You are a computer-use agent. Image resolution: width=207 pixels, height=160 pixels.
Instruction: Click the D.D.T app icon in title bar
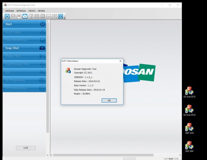[5, 5]
